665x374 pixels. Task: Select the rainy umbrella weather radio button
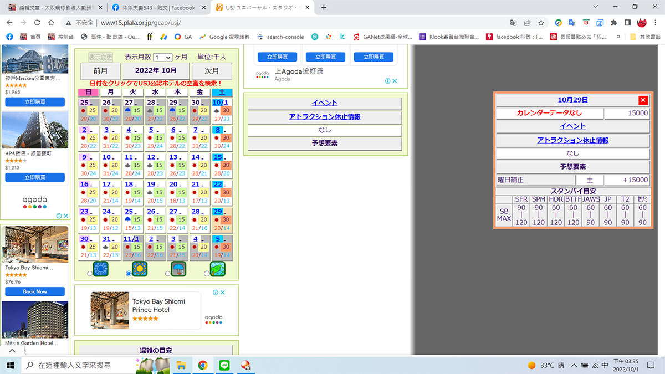(168, 273)
